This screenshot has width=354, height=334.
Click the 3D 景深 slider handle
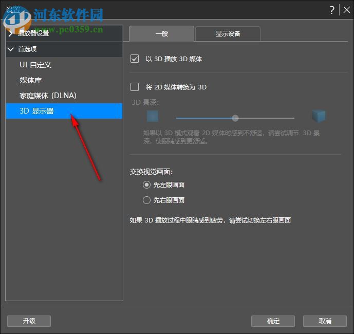pyautogui.click(x=235, y=118)
